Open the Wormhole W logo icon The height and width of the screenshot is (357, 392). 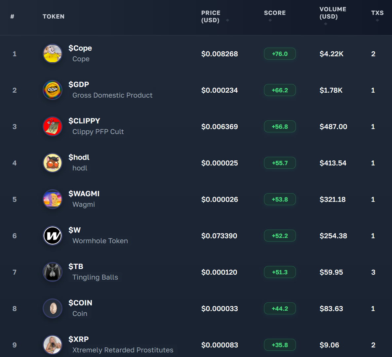pos(53,236)
